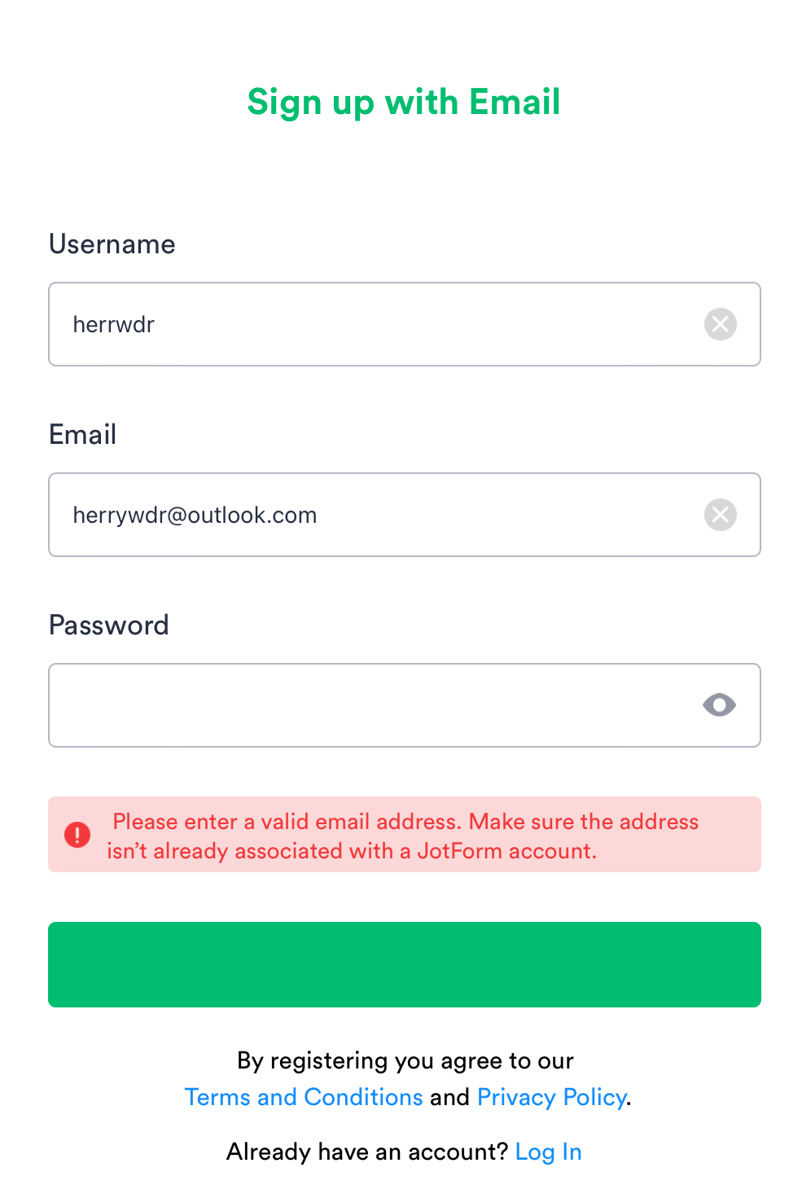The height and width of the screenshot is (1198, 802).
Task: Click the Email field with herrywdr@outlook.com
Action: [375, 515]
